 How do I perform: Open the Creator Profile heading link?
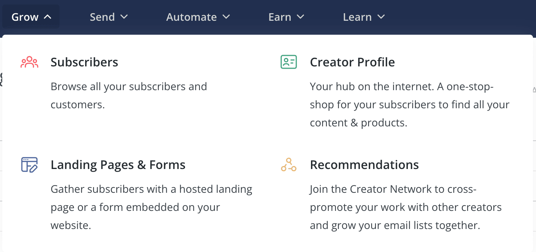click(x=352, y=62)
